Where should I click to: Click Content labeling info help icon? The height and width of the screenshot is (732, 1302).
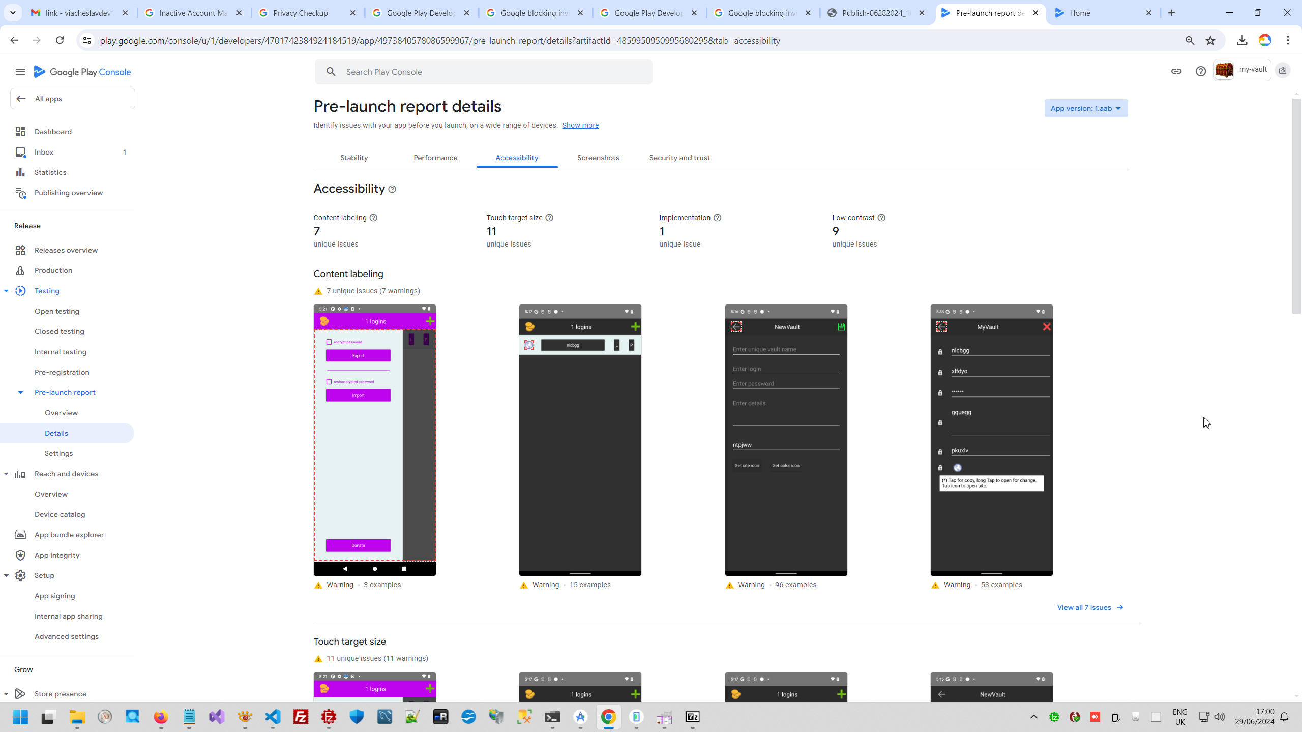pyautogui.click(x=373, y=218)
